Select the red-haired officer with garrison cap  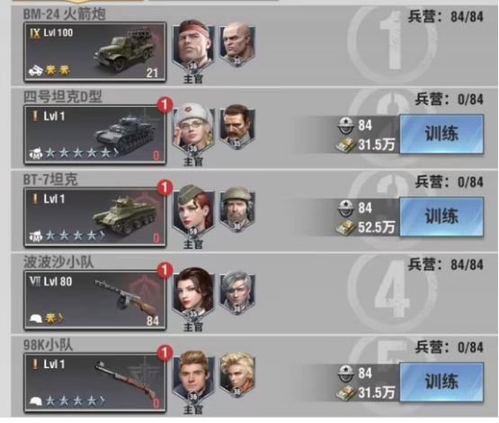(193, 212)
